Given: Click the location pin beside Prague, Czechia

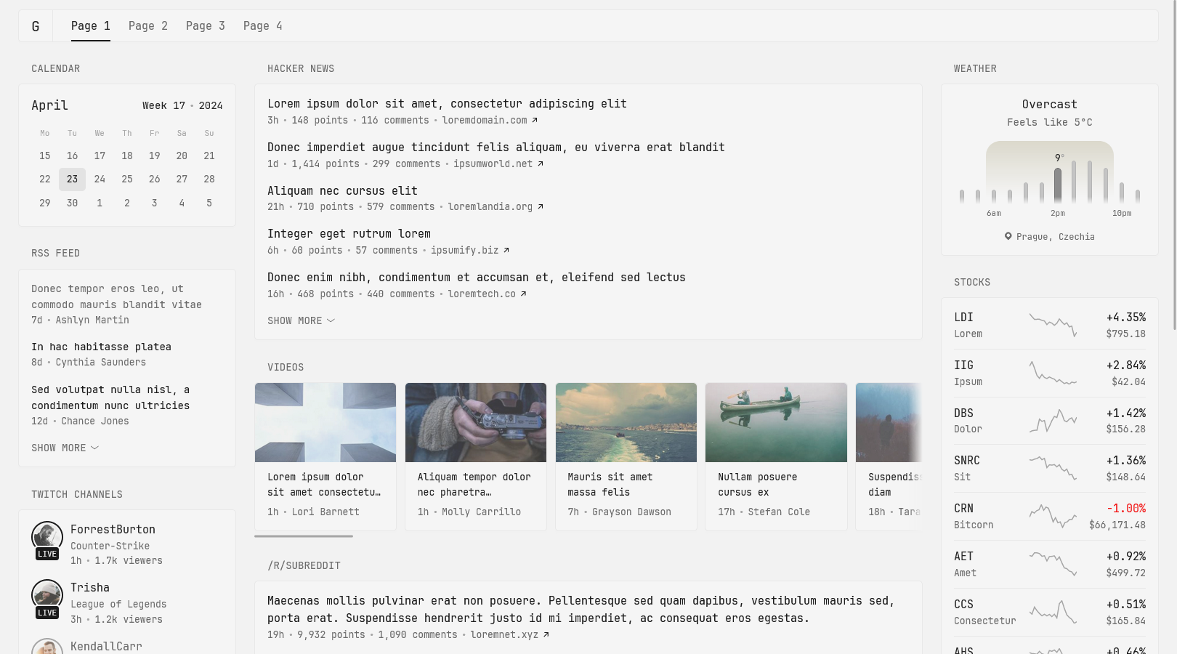Looking at the screenshot, I should [1008, 236].
